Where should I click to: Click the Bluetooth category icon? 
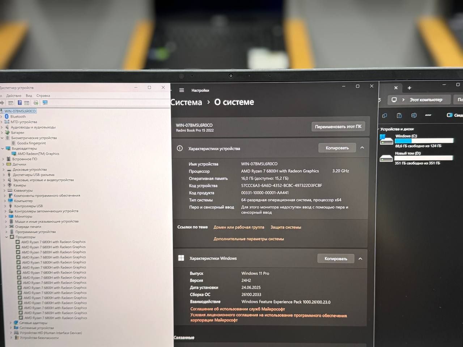click(x=7, y=116)
